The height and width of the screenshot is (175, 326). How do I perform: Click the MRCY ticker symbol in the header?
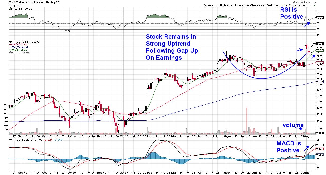[x=13, y=2]
